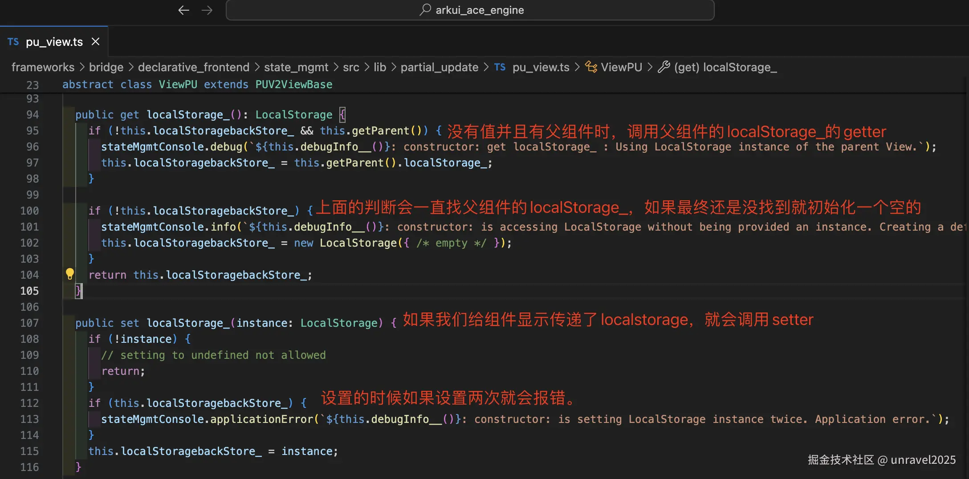Click the TypeScript icon on pu_view.ts tab

coord(13,42)
